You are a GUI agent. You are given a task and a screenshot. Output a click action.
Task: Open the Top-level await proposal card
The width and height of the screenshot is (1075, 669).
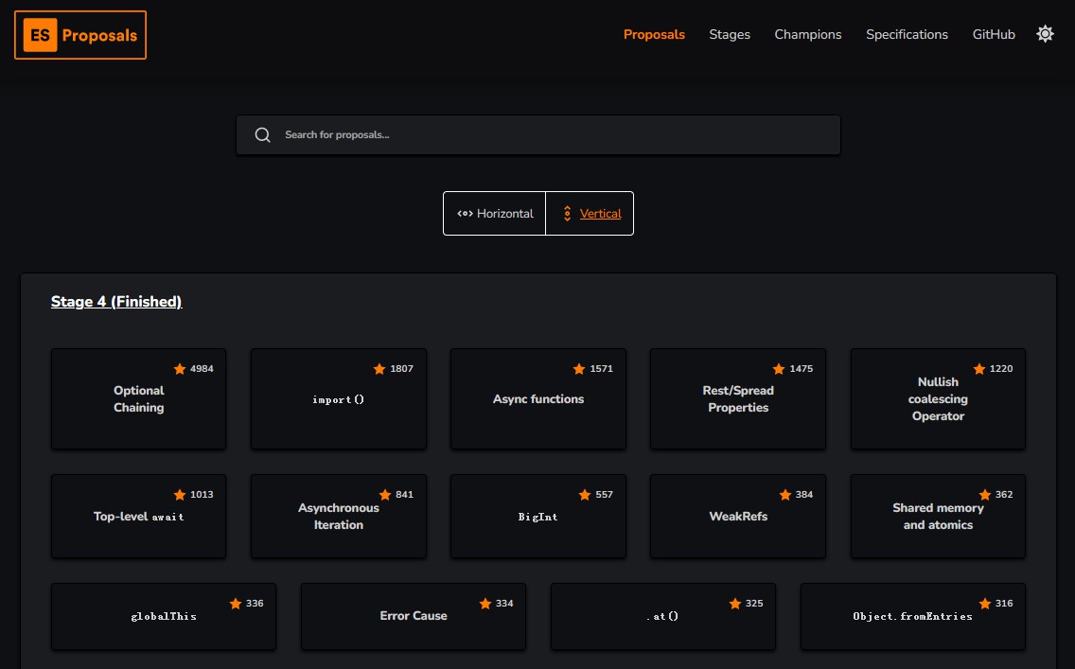(x=138, y=517)
